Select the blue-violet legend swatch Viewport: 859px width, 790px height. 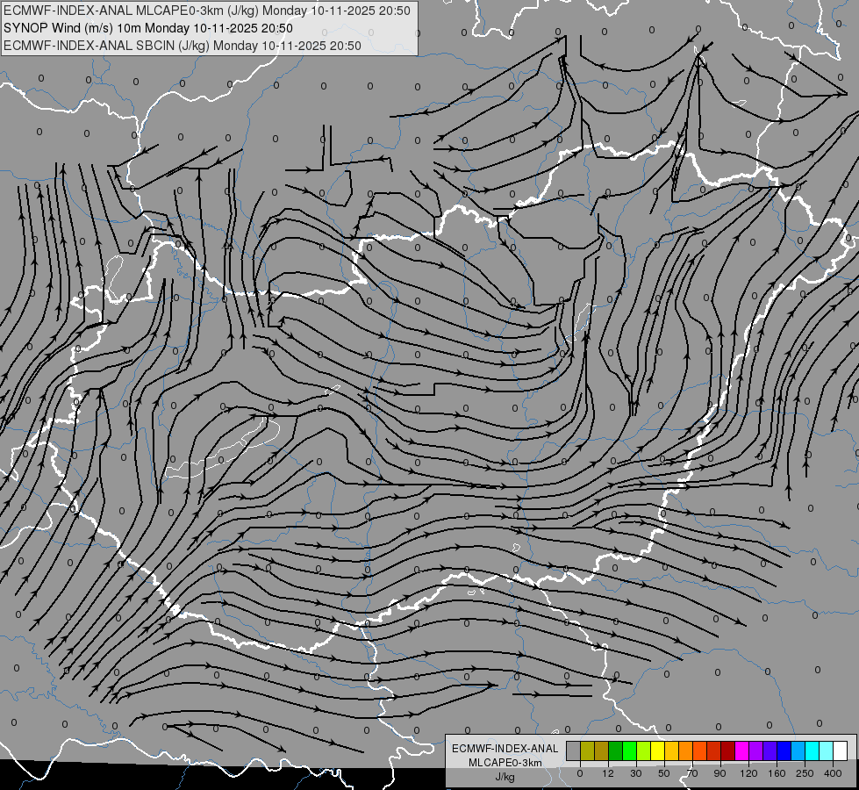pyautogui.click(x=770, y=750)
